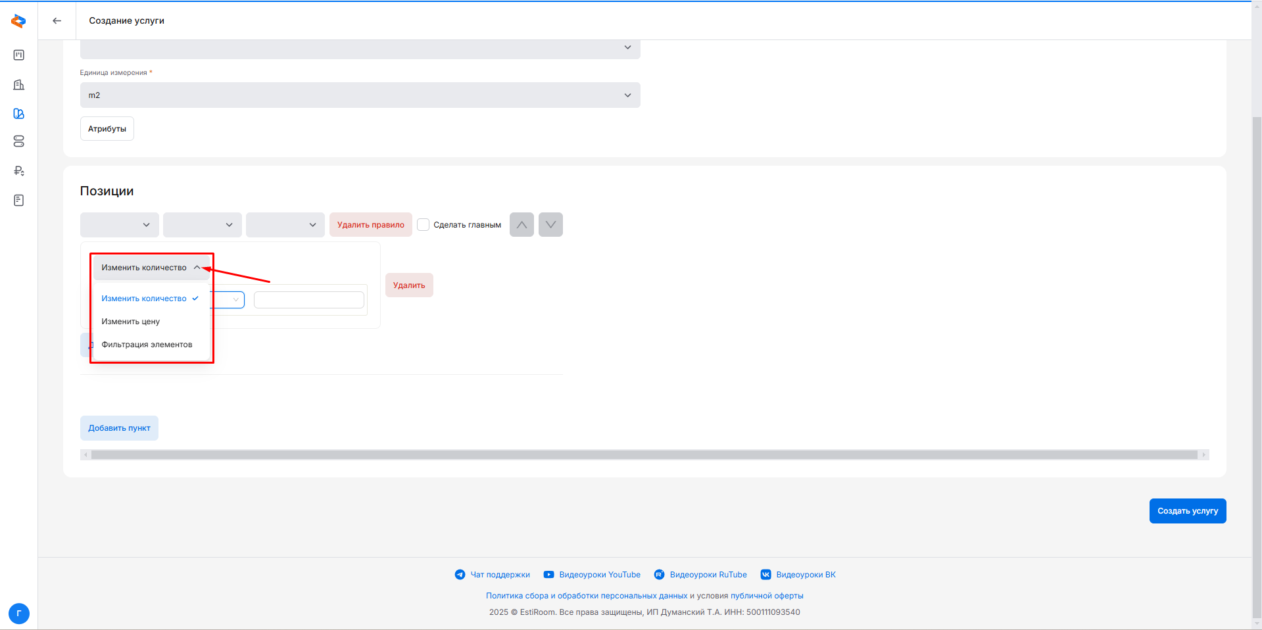Screen dimensions: 1262x630
Task: Click the "Добавить пункт" button
Action: click(119, 428)
